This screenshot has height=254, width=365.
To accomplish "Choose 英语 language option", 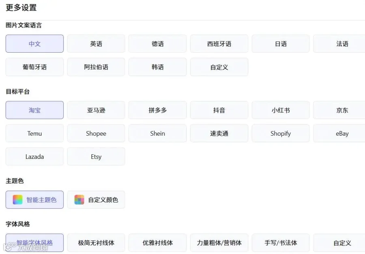I will (x=96, y=44).
